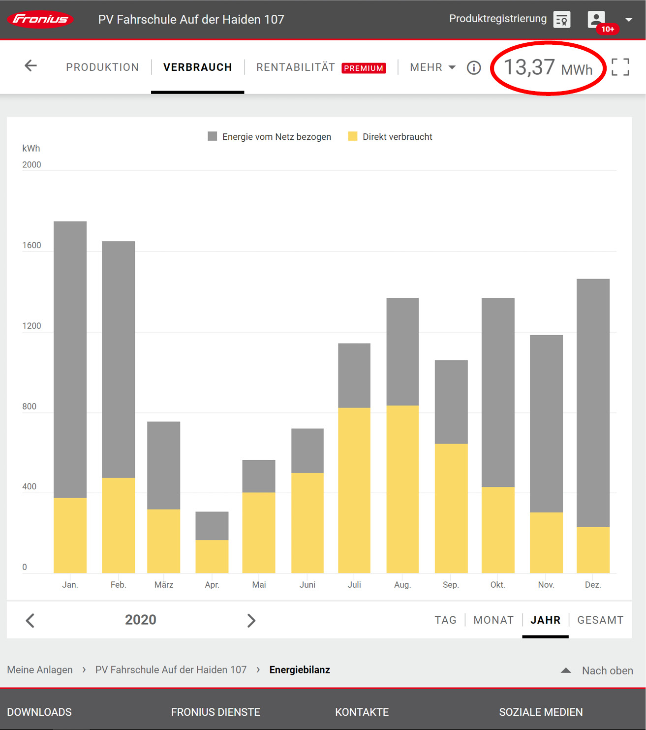Click the up-arrow icon beside Nach oben
Image resolution: width=646 pixels, height=730 pixels.
point(566,670)
